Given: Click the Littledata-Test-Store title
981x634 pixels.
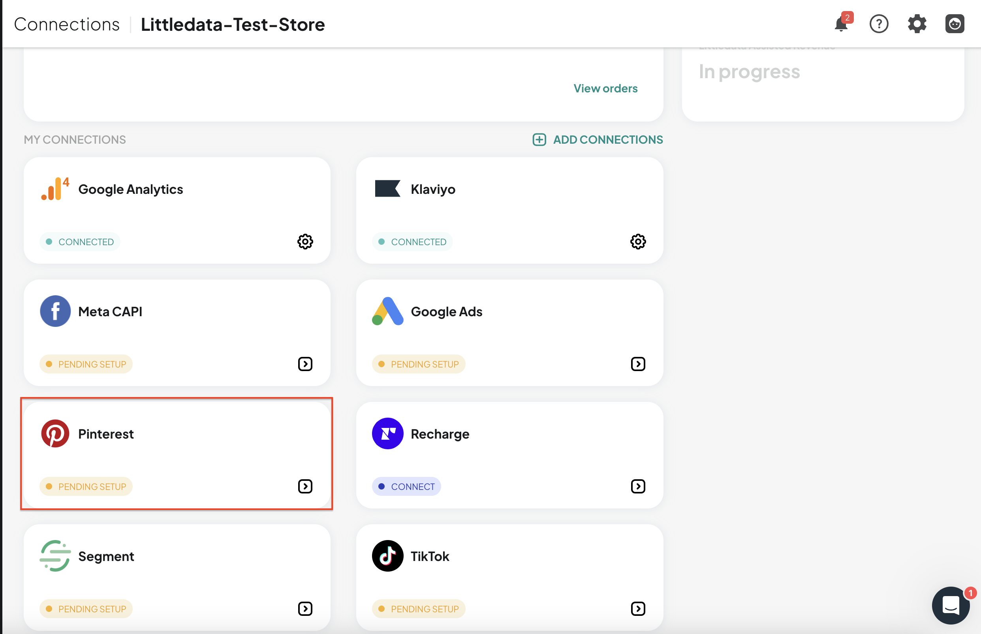Looking at the screenshot, I should (233, 24).
